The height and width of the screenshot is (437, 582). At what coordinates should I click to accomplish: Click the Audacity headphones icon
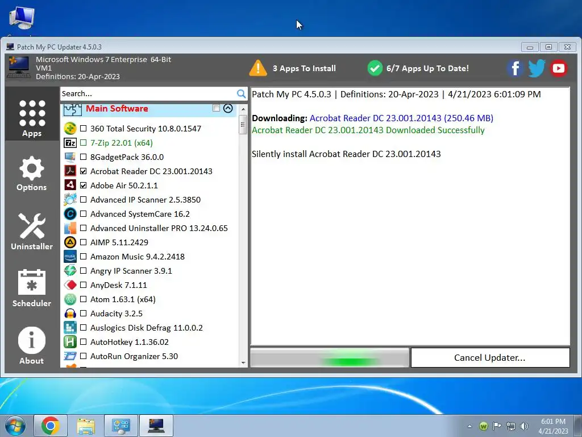click(70, 314)
